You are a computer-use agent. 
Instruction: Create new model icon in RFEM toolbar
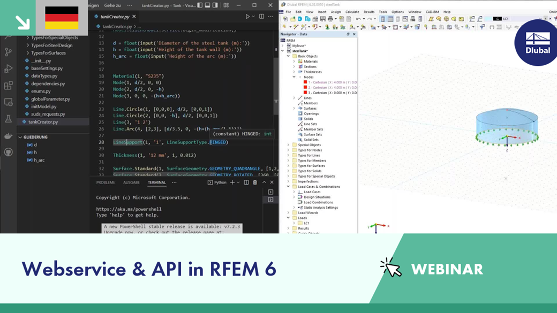pos(285,19)
